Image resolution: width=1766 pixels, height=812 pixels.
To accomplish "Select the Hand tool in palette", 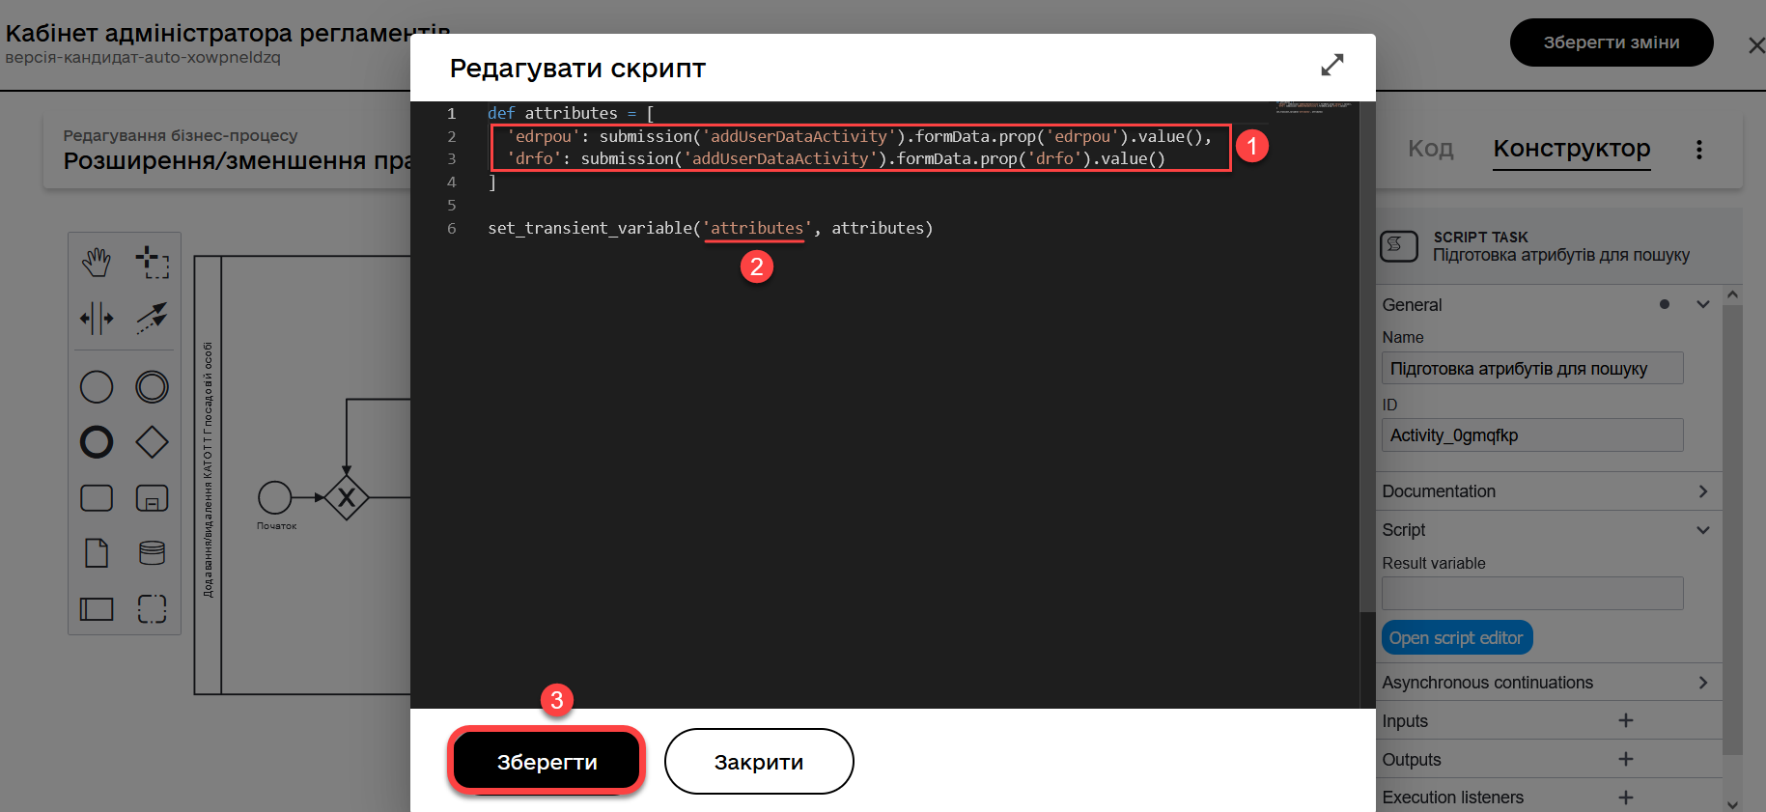I will [x=97, y=262].
